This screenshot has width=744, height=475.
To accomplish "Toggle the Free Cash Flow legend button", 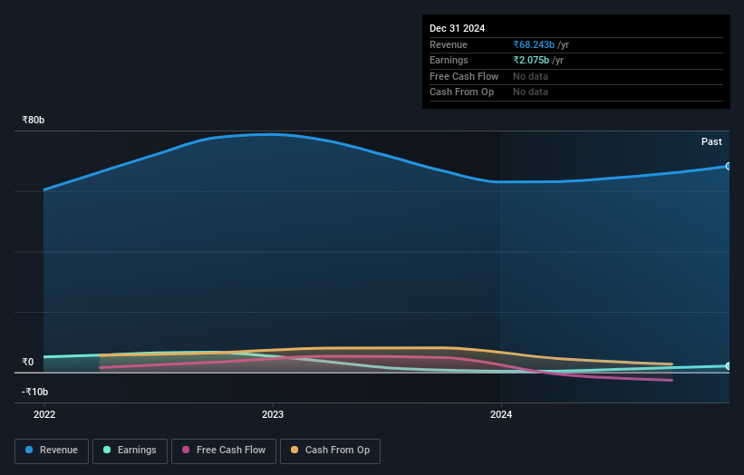I will pos(224,451).
